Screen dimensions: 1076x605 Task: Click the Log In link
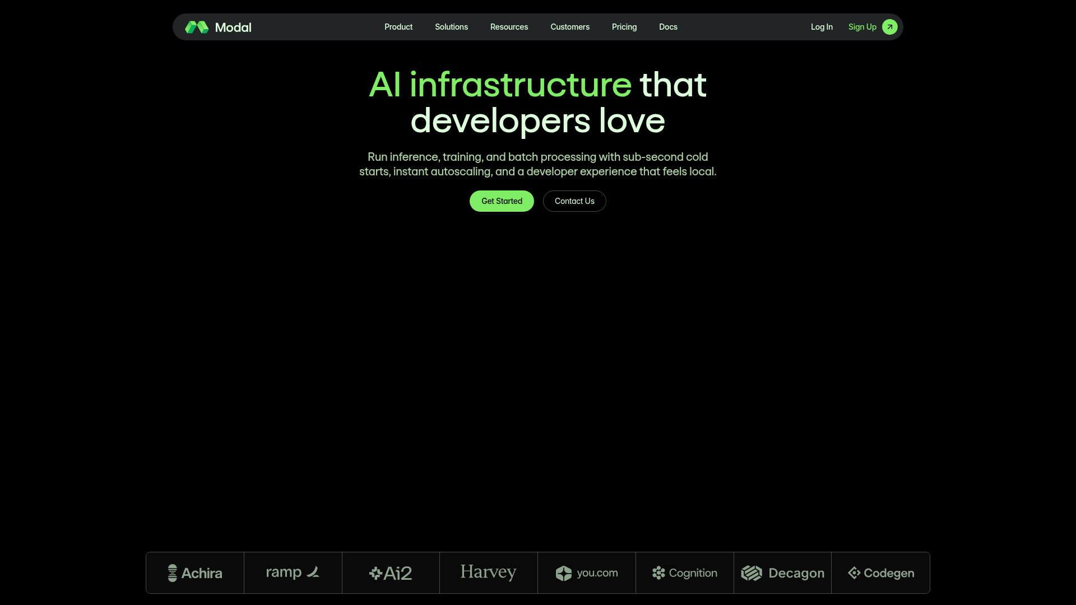(x=822, y=26)
